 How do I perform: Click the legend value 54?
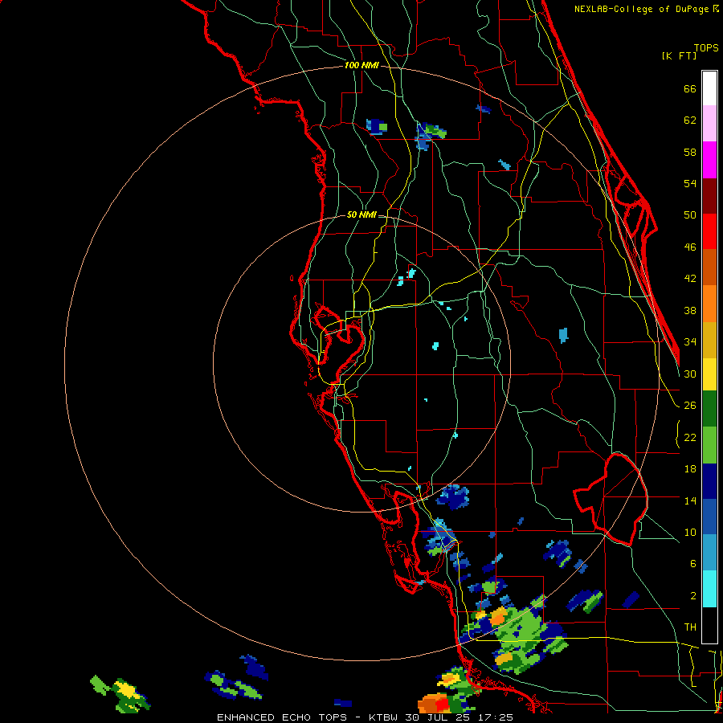click(690, 183)
